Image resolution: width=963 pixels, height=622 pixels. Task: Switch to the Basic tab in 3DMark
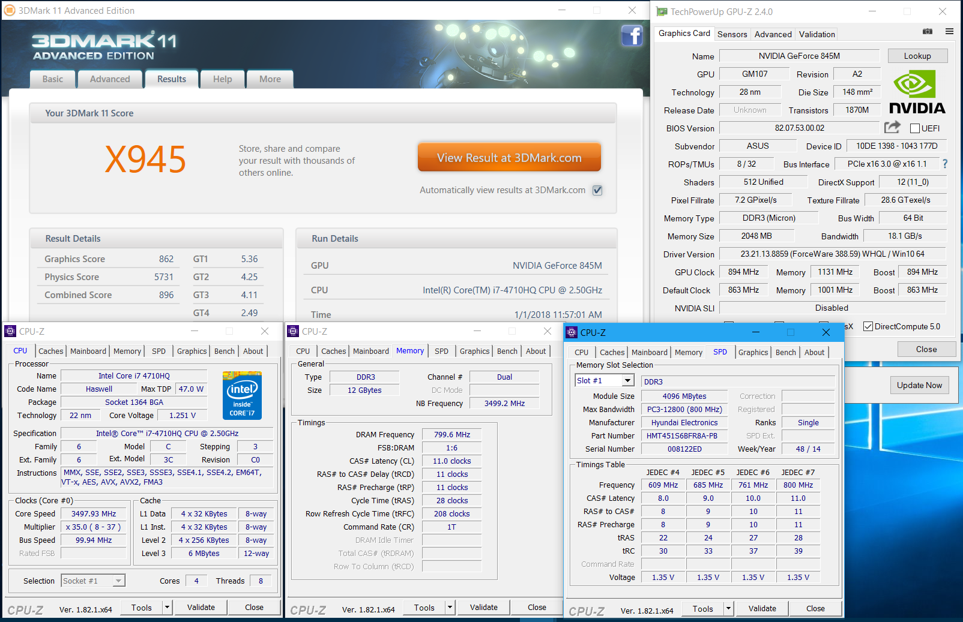pyautogui.click(x=53, y=79)
